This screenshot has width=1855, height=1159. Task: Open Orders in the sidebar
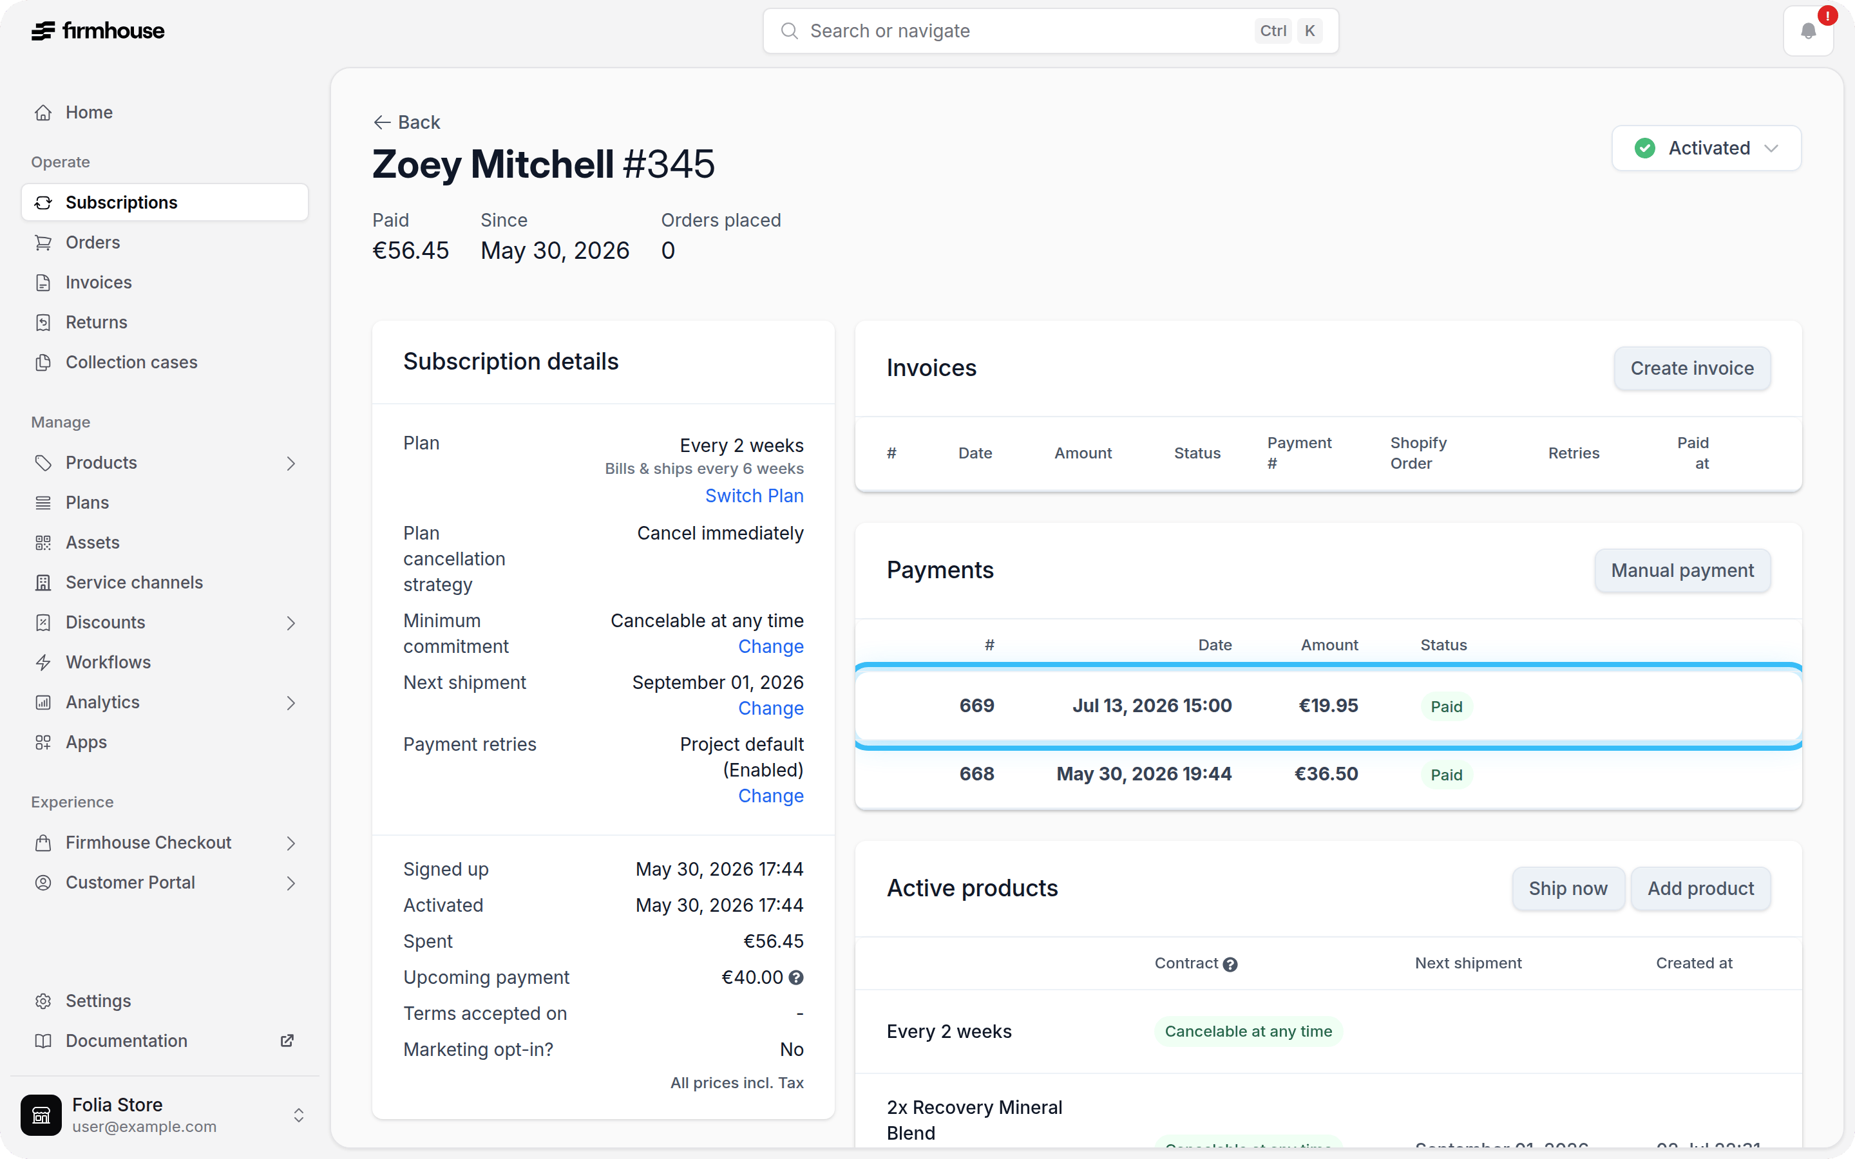click(x=165, y=242)
